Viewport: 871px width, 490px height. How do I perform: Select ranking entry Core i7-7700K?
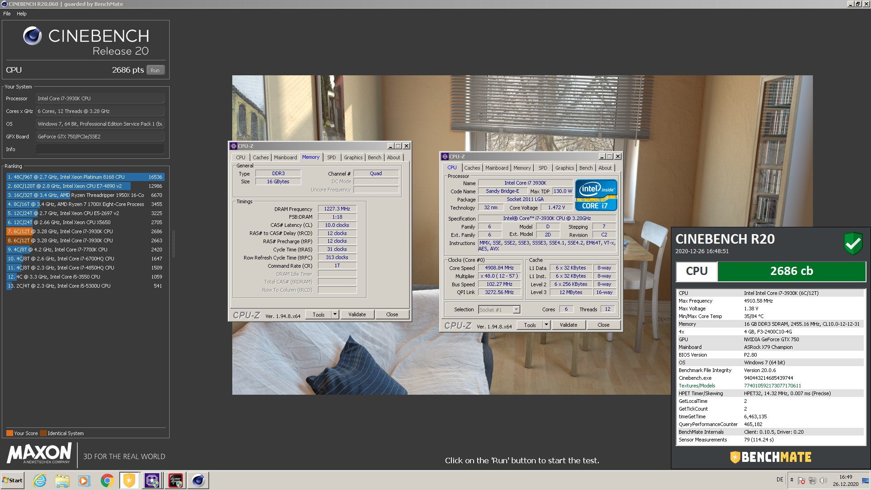pyautogui.click(x=85, y=250)
